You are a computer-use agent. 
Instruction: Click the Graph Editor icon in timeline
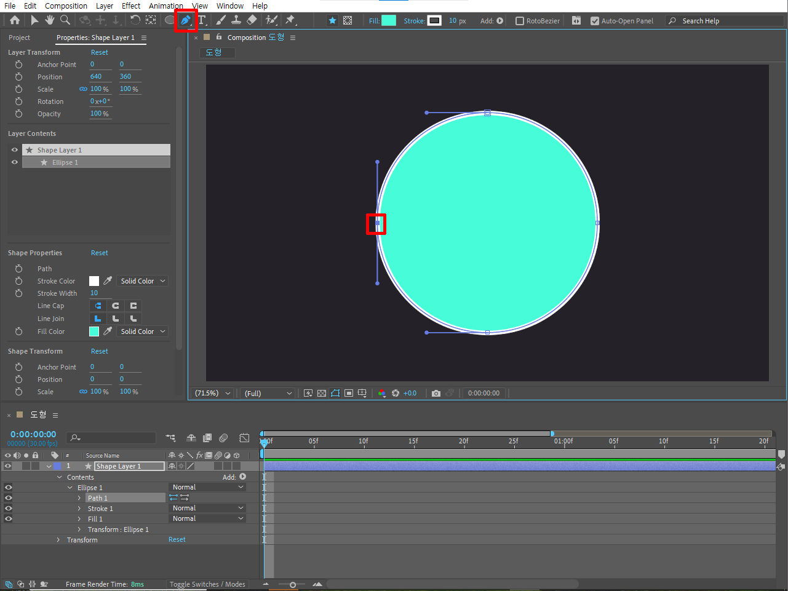(244, 438)
